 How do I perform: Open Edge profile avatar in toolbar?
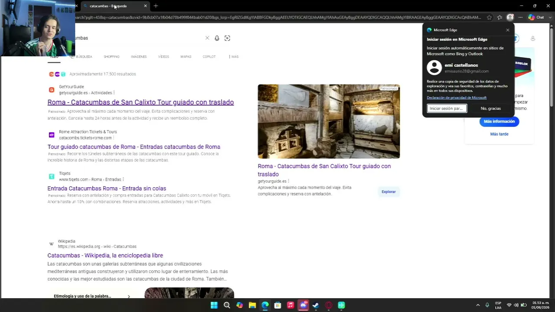click(x=510, y=17)
